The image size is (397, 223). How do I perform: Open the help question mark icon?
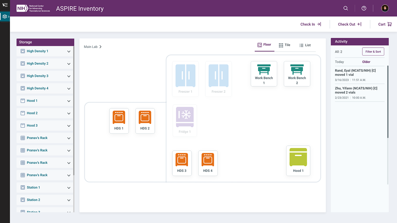pos(364,8)
